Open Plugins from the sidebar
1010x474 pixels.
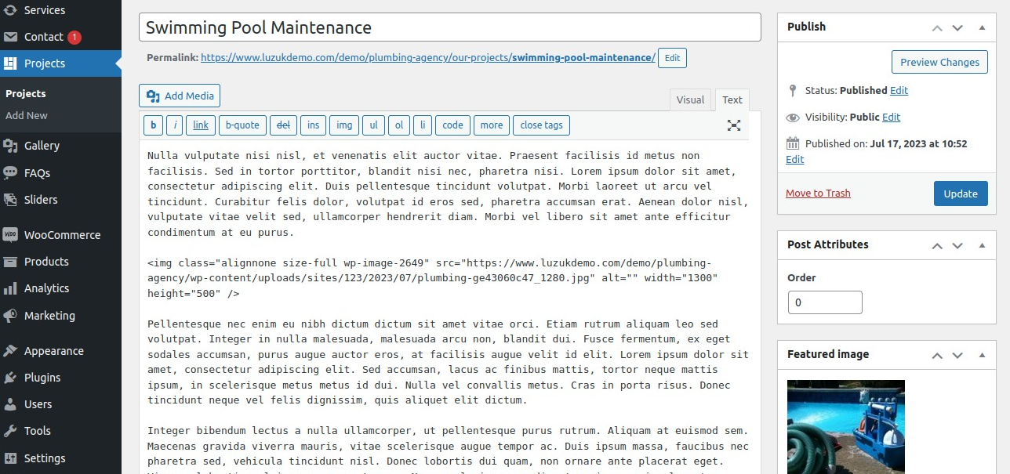(x=42, y=378)
